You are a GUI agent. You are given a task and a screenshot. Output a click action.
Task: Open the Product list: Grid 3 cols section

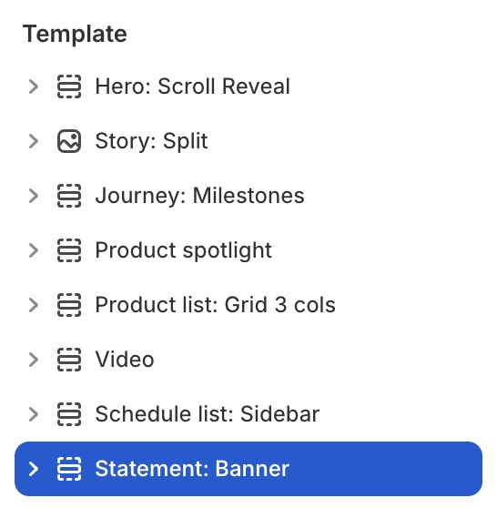(248, 305)
